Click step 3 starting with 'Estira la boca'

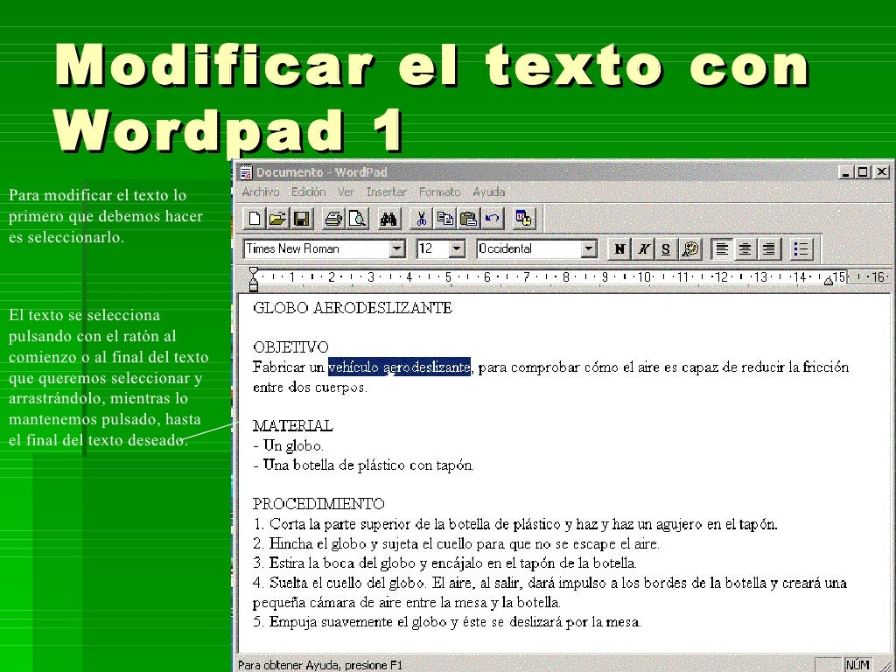[444, 563]
